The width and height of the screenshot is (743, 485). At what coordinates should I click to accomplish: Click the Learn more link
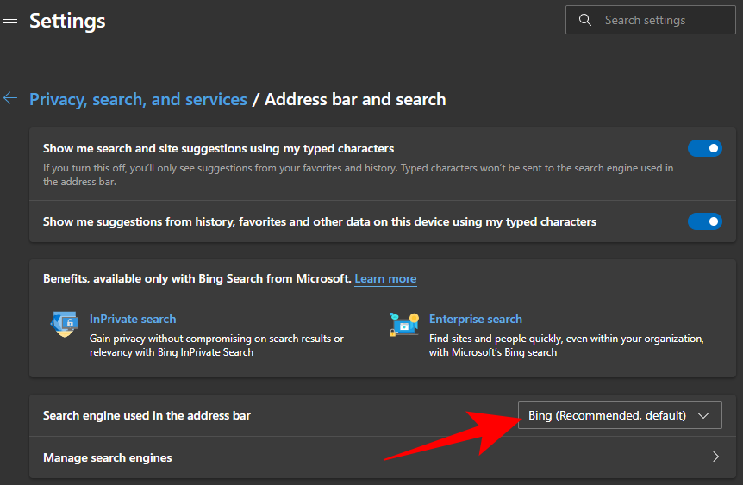pyautogui.click(x=385, y=279)
